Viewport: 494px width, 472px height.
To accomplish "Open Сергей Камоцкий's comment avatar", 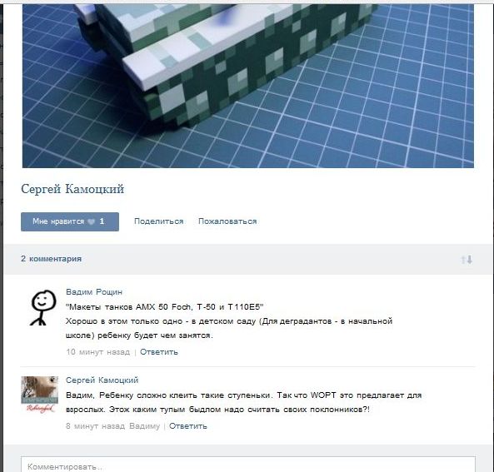I will tap(40, 394).
